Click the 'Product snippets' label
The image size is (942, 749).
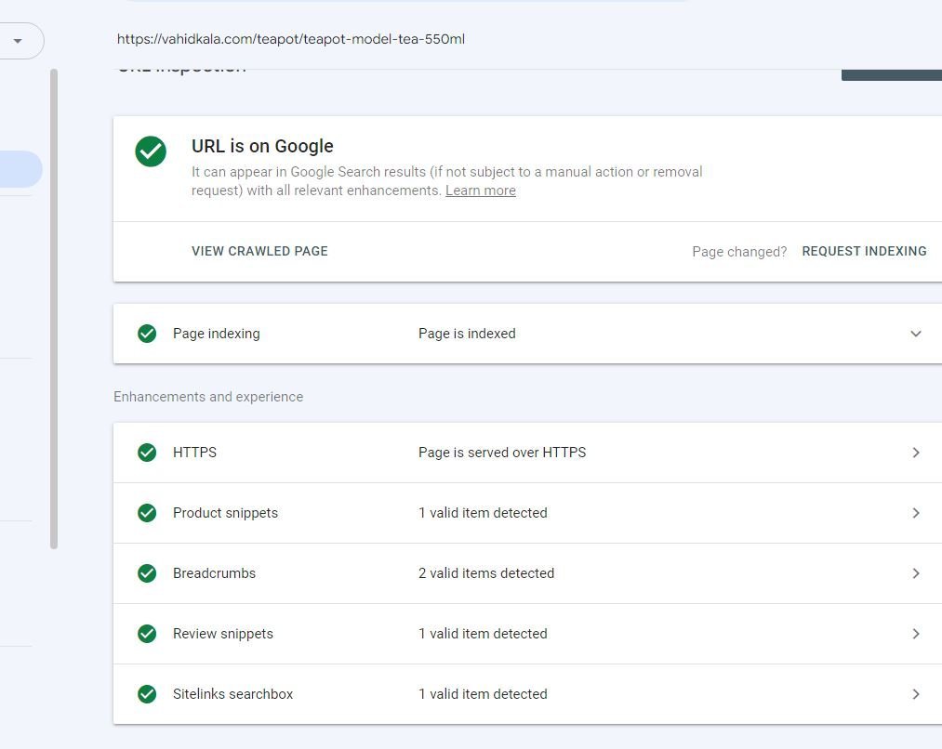pyautogui.click(x=225, y=513)
